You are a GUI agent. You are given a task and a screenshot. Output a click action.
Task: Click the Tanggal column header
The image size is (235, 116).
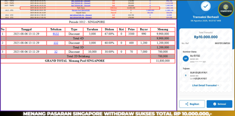click(x=26, y=30)
